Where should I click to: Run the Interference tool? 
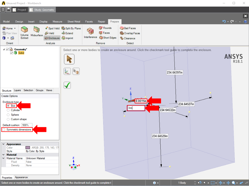[90, 33]
